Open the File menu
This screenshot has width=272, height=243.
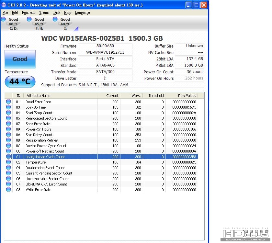5,13
